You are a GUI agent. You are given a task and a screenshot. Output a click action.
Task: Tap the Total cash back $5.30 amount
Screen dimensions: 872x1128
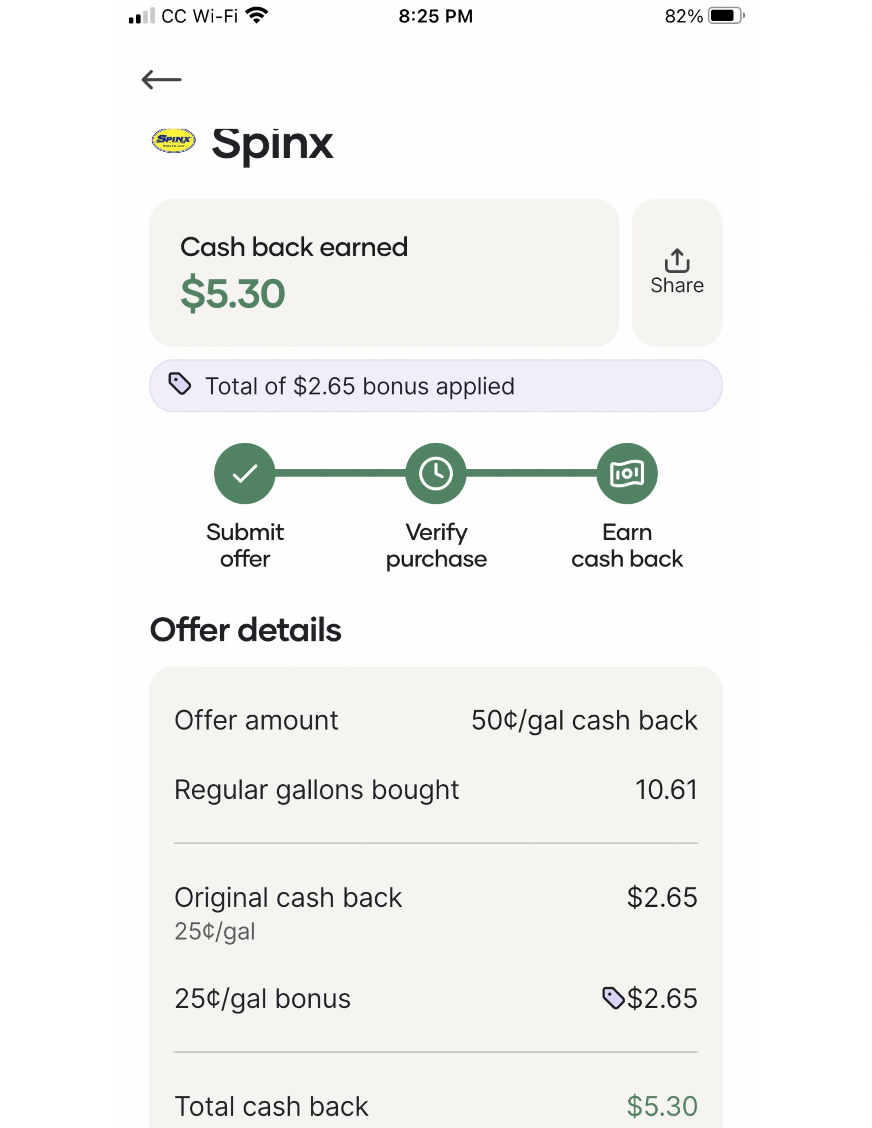[x=662, y=1106]
